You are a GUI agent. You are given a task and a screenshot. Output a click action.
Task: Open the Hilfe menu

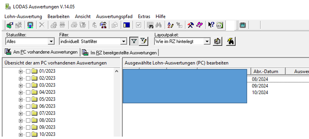[x=161, y=16]
